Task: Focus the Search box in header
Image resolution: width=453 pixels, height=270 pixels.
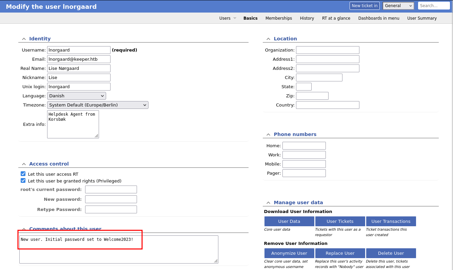Action: (434, 6)
